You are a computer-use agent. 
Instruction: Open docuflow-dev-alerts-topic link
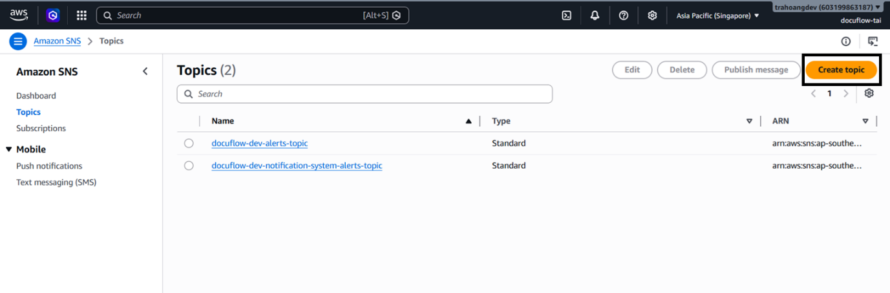tap(260, 144)
